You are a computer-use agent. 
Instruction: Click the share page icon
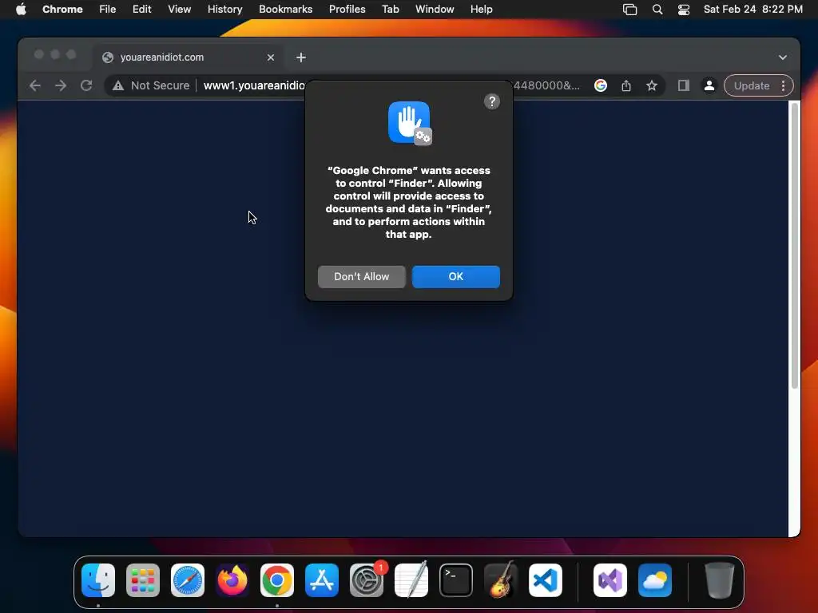point(626,86)
